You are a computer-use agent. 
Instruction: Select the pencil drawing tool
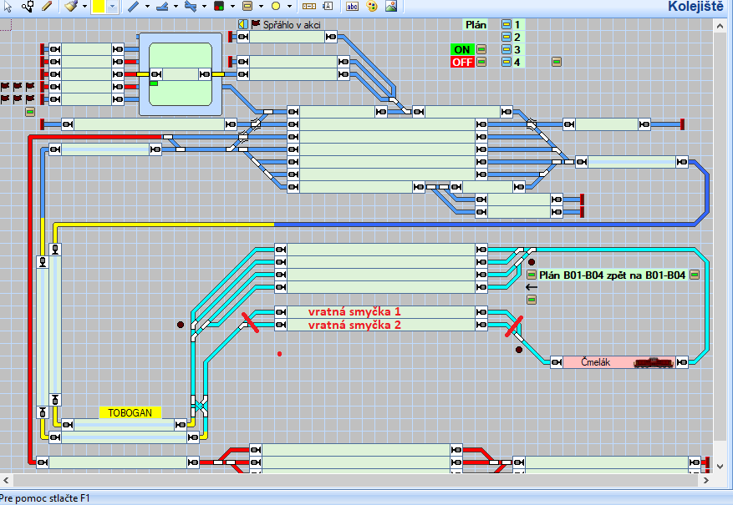[47, 7]
